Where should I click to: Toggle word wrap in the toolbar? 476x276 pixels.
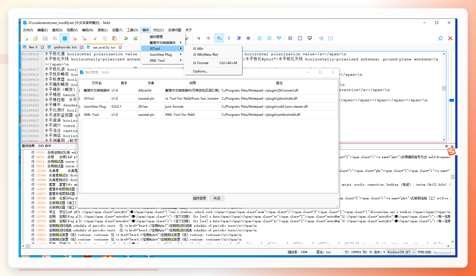point(219,38)
